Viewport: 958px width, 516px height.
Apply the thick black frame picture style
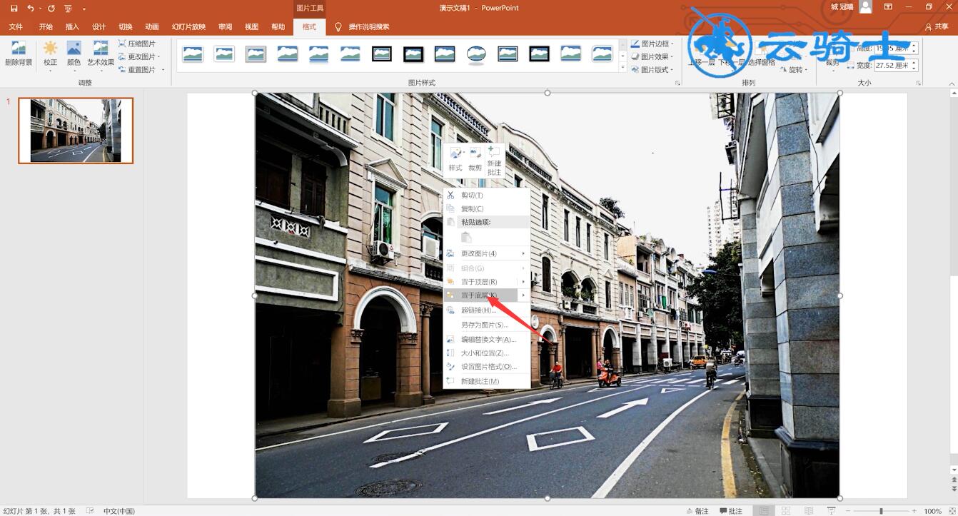pyautogui.click(x=413, y=54)
